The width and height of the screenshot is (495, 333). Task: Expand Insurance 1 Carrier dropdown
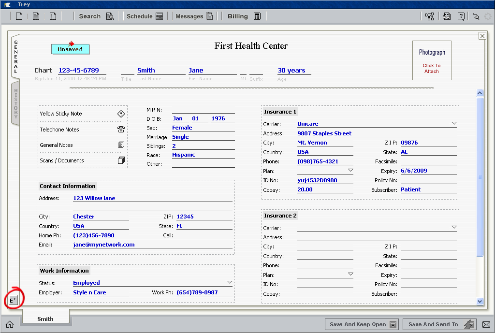click(x=453, y=124)
